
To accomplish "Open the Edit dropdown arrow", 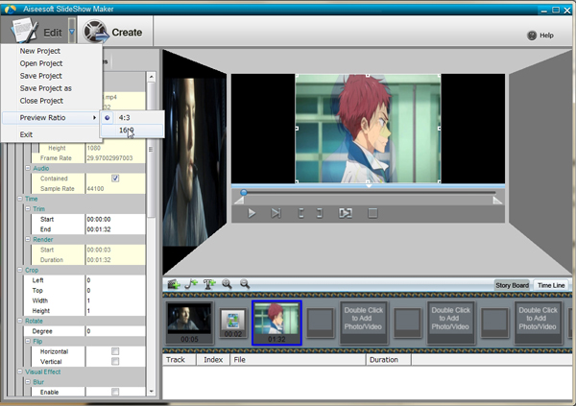I will pos(72,31).
